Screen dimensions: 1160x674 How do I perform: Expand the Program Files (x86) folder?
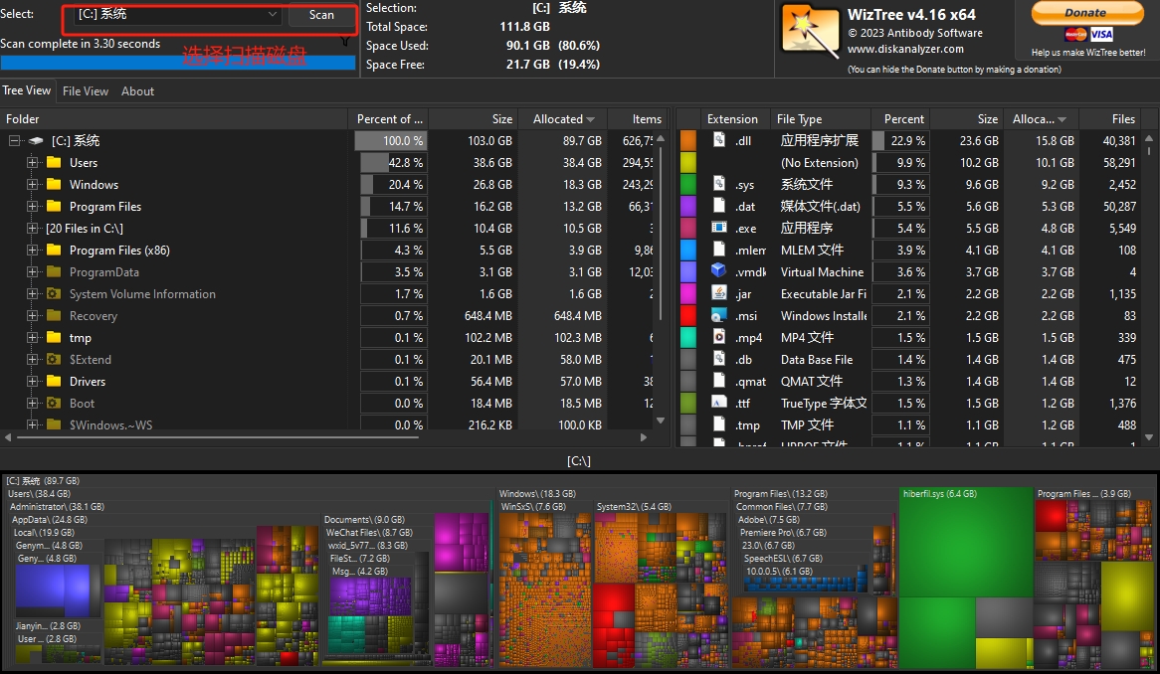(33, 251)
